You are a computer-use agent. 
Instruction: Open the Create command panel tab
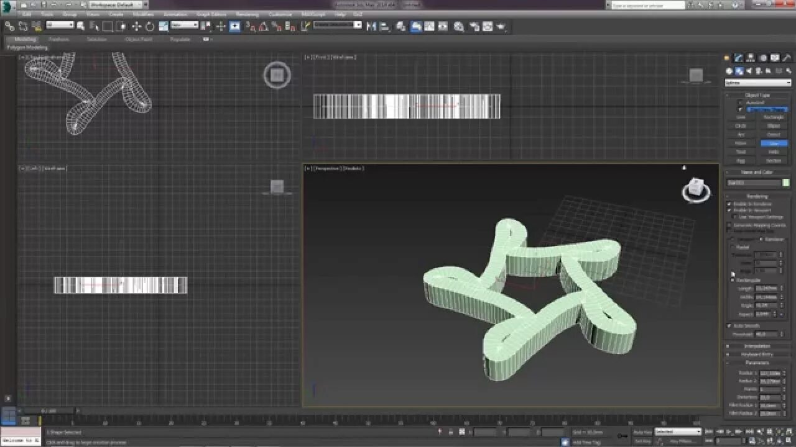[726, 58]
